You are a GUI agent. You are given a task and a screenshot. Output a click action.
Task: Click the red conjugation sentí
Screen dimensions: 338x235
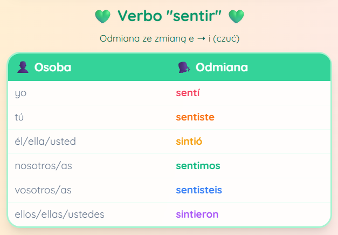188,93
